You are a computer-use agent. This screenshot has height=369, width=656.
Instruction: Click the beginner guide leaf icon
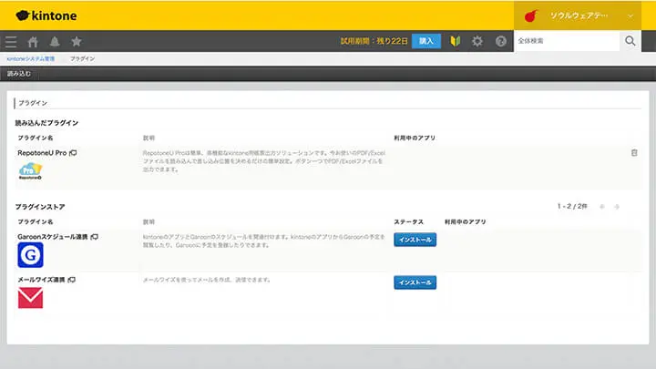pyautogui.click(x=456, y=41)
